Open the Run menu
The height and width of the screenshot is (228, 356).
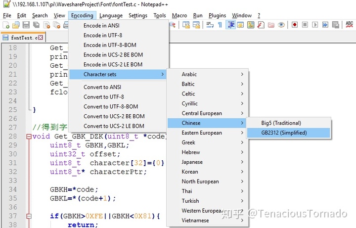click(x=198, y=15)
